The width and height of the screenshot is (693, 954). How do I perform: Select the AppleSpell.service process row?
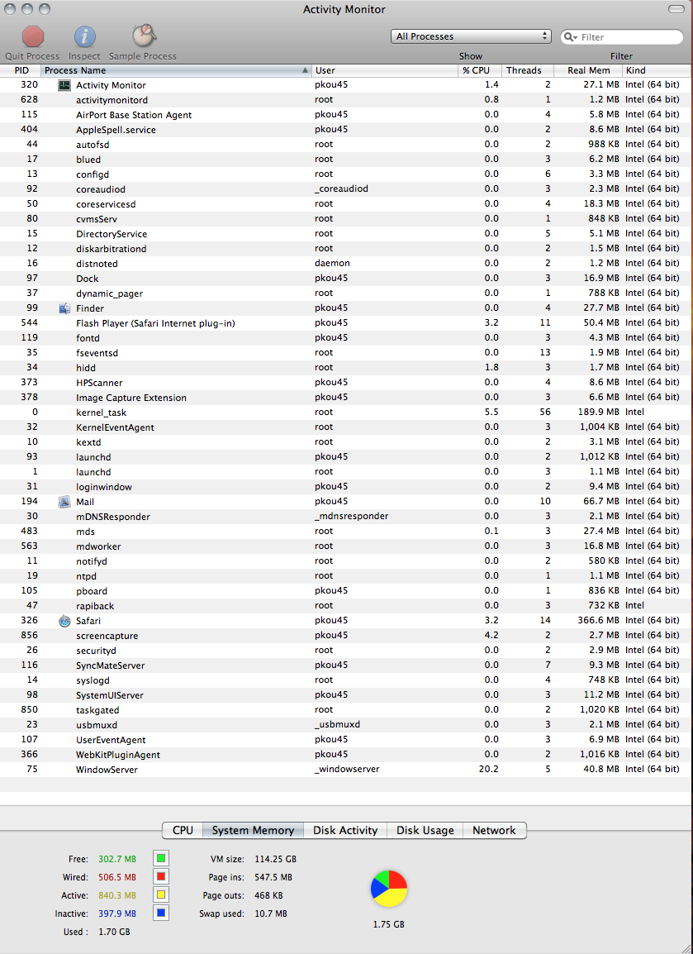tap(345, 130)
